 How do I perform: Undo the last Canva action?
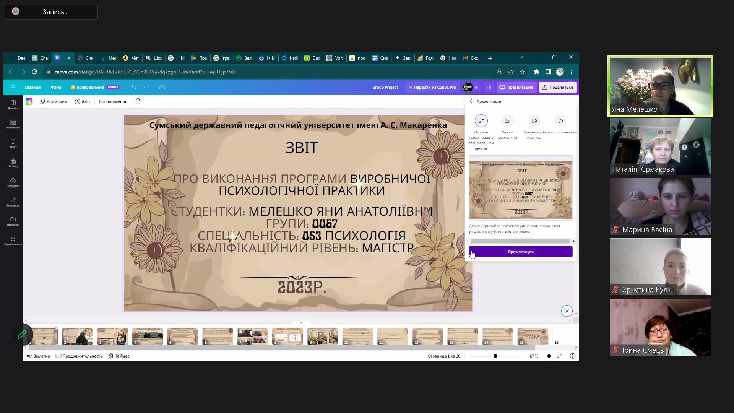tap(133, 87)
